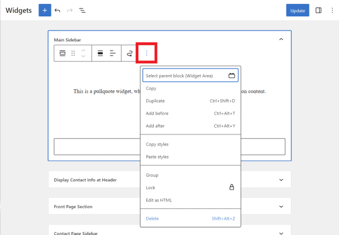Click the pullquote block type icon

click(x=62, y=53)
